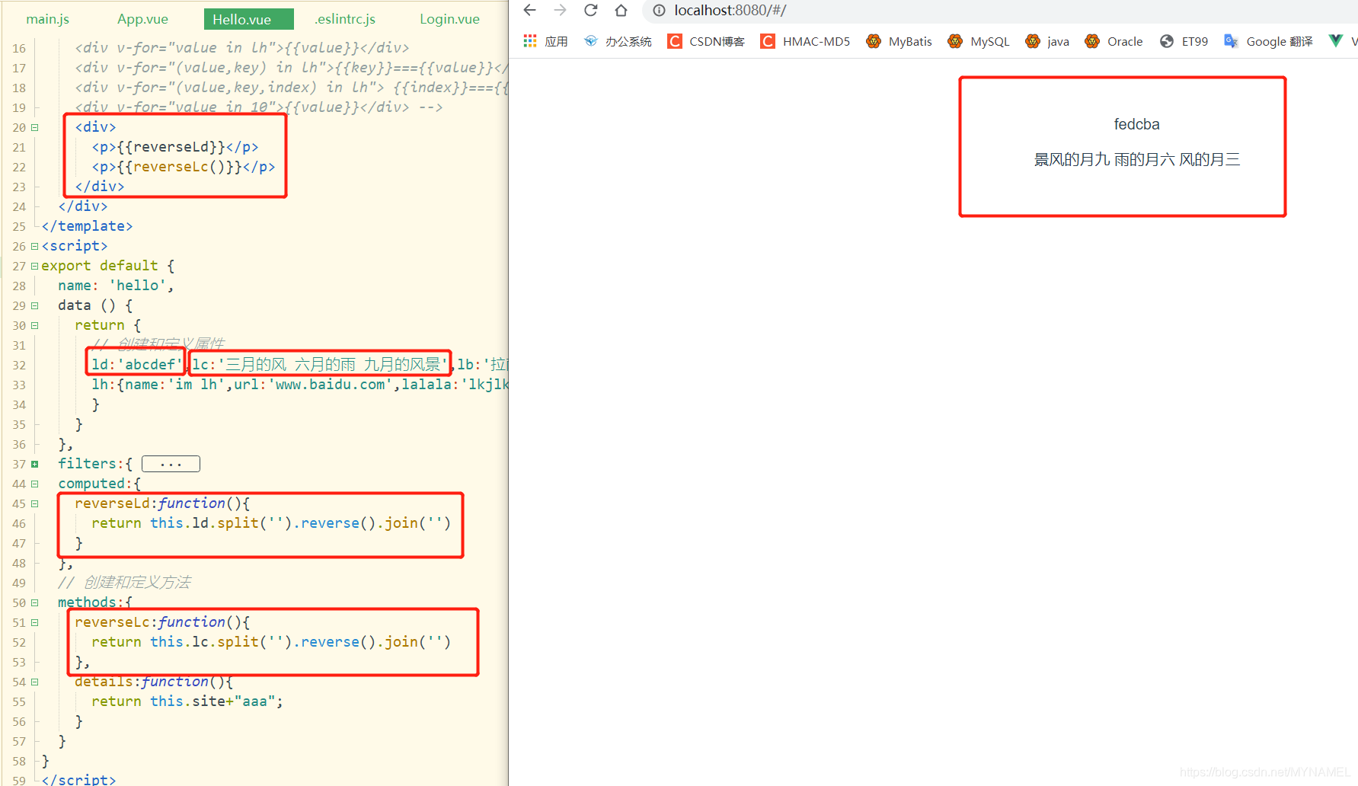Open the java bookmark
Viewport: 1358px width, 786px height.
(x=1047, y=41)
